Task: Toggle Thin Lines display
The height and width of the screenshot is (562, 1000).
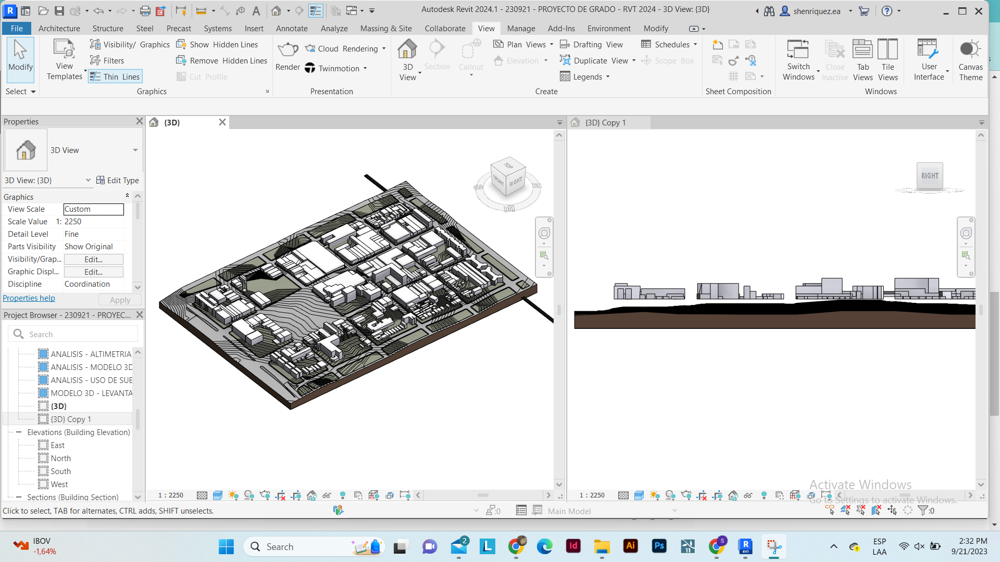Action: coord(115,77)
